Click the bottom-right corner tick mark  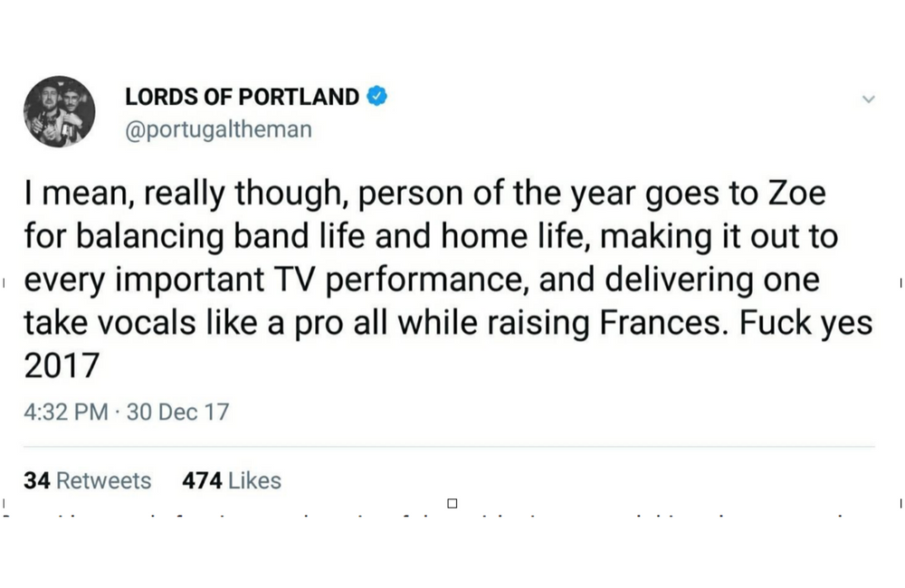coord(900,503)
